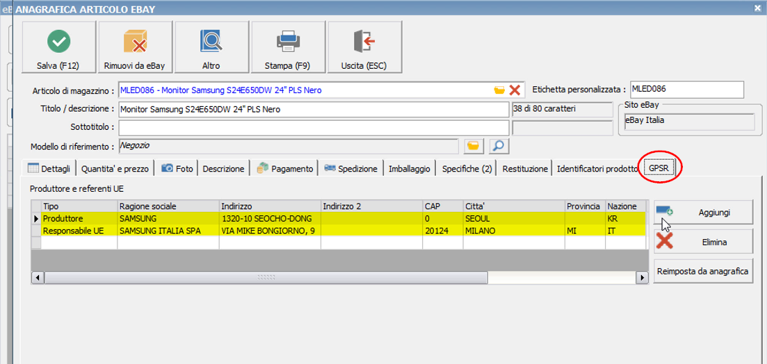The height and width of the screenshot is (364, 767).
Task: Click the Ragione sociale column header
Action: coord(168,206)
